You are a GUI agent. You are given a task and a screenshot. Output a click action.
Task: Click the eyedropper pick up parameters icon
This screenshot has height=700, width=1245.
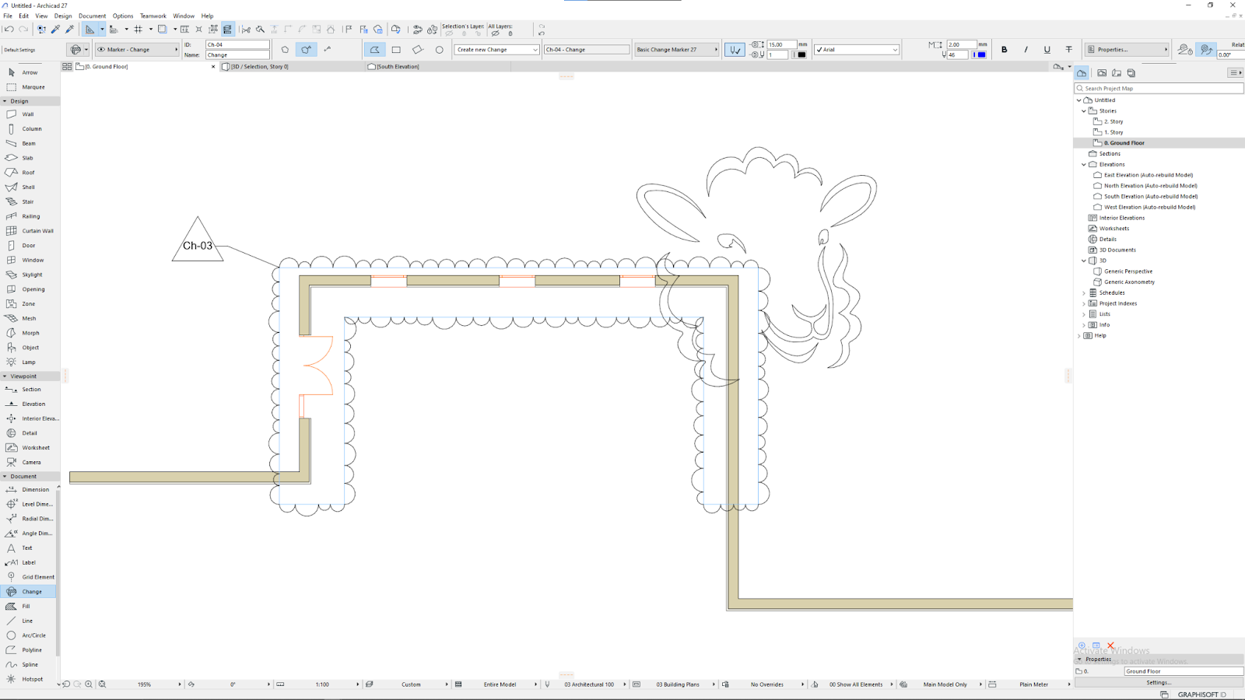(55, 30)
